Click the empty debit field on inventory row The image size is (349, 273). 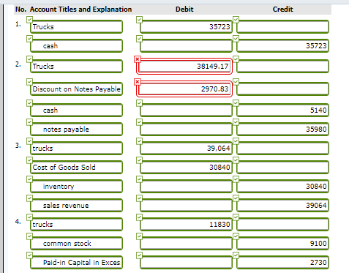coord(186,186)
